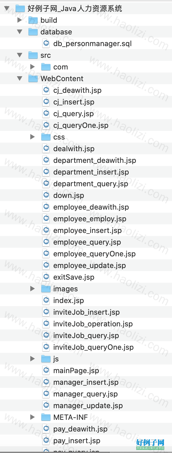Screen dimensions: 172x453
Task: Click the js folder icon
Action: [x=46, y=359]
